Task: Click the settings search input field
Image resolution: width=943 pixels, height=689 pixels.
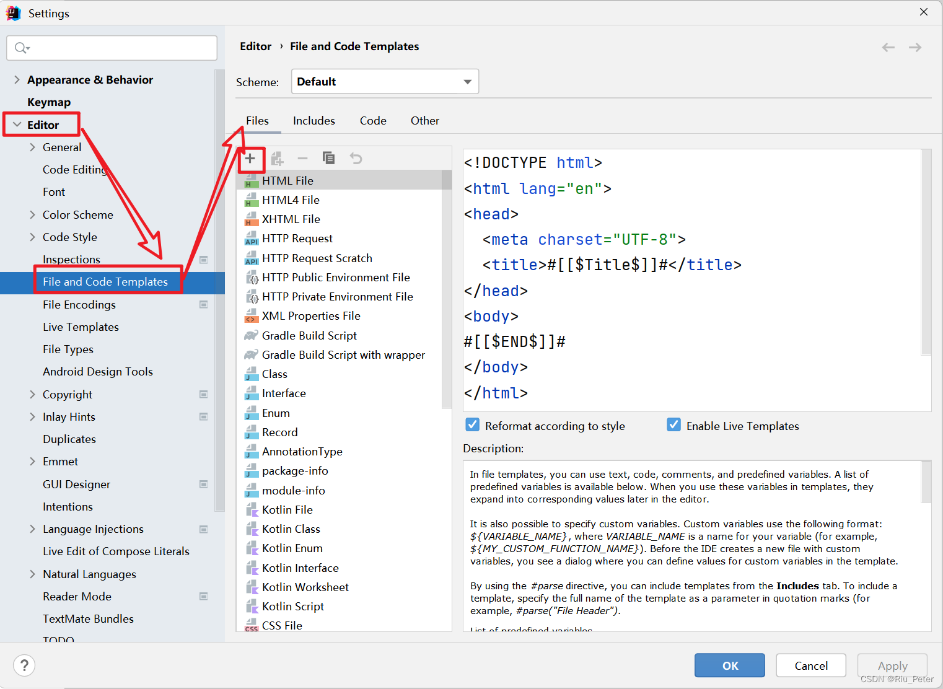Action: (x=112, y=48)
